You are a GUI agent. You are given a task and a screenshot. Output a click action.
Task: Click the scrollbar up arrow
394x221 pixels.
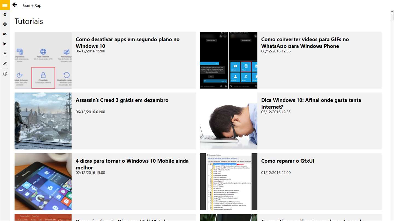pos(392,11)
